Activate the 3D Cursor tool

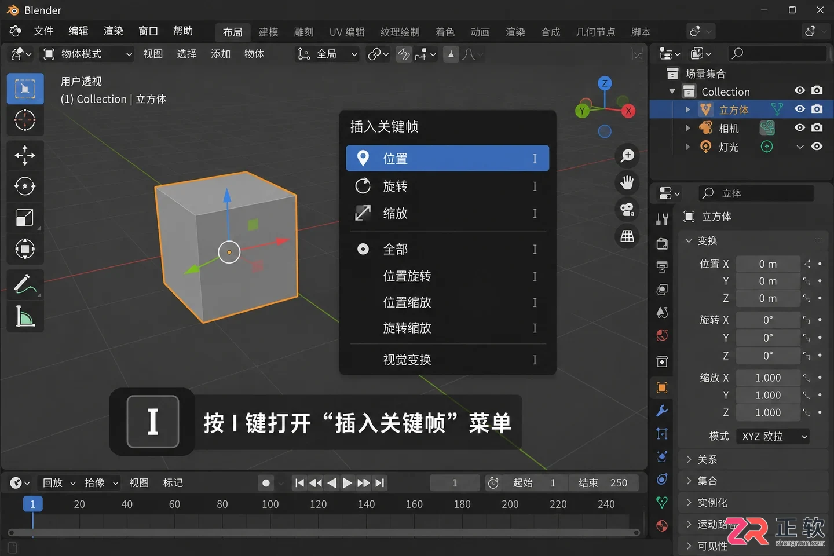pos(25,120)
